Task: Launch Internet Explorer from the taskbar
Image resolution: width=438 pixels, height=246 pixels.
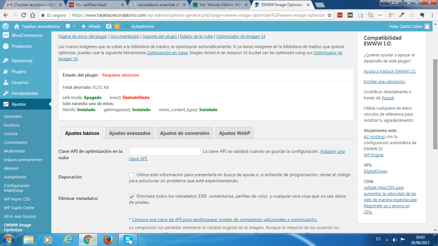Action: [x=68, y=240]
